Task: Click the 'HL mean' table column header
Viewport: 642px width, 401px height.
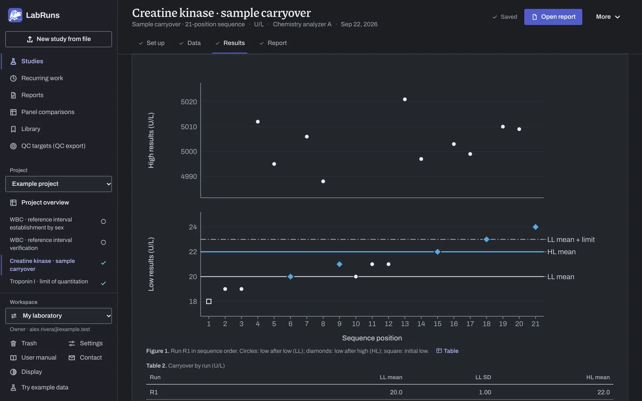Action: tap(598, 377)
